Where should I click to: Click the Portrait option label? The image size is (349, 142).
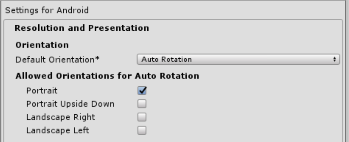(42, 91)
